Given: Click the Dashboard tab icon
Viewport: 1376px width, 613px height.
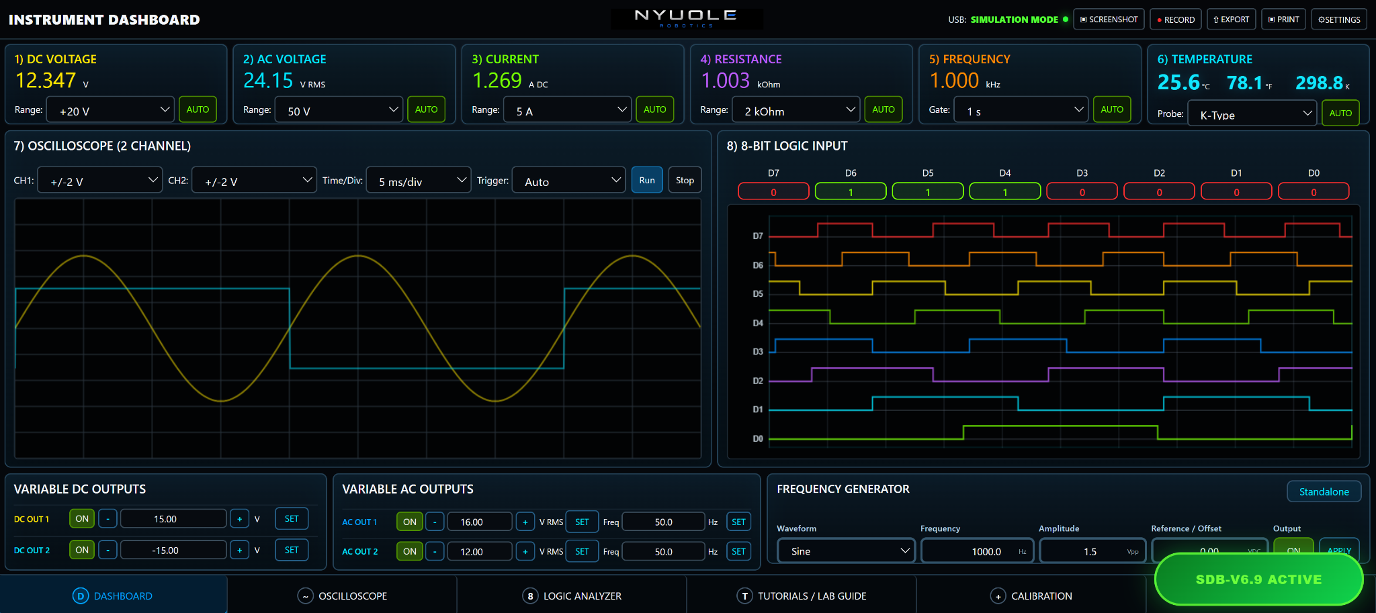Looking at the screenshot, I should [x=81, y=596].
